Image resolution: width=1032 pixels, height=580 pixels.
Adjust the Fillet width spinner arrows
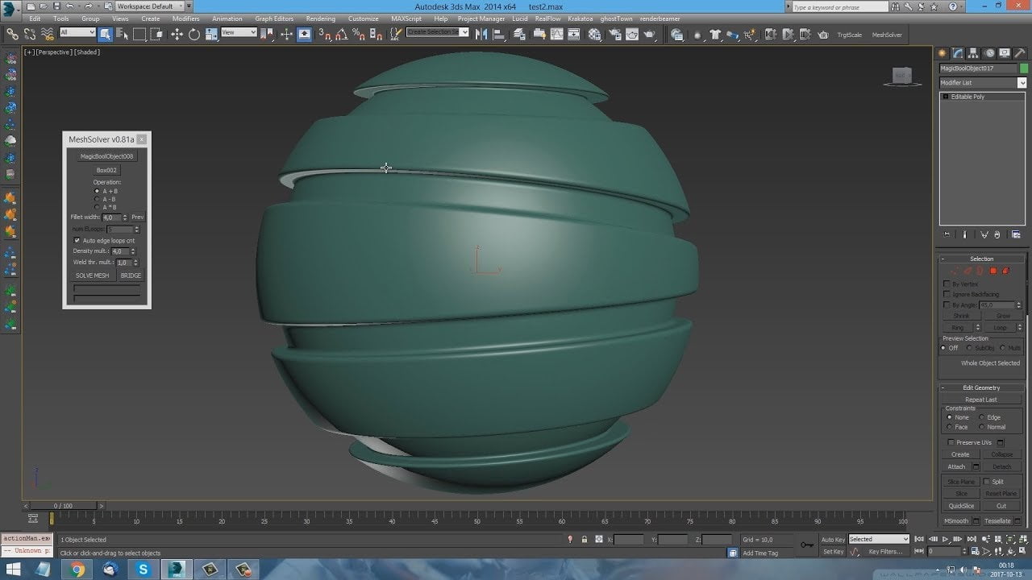[x=125, y=217]
